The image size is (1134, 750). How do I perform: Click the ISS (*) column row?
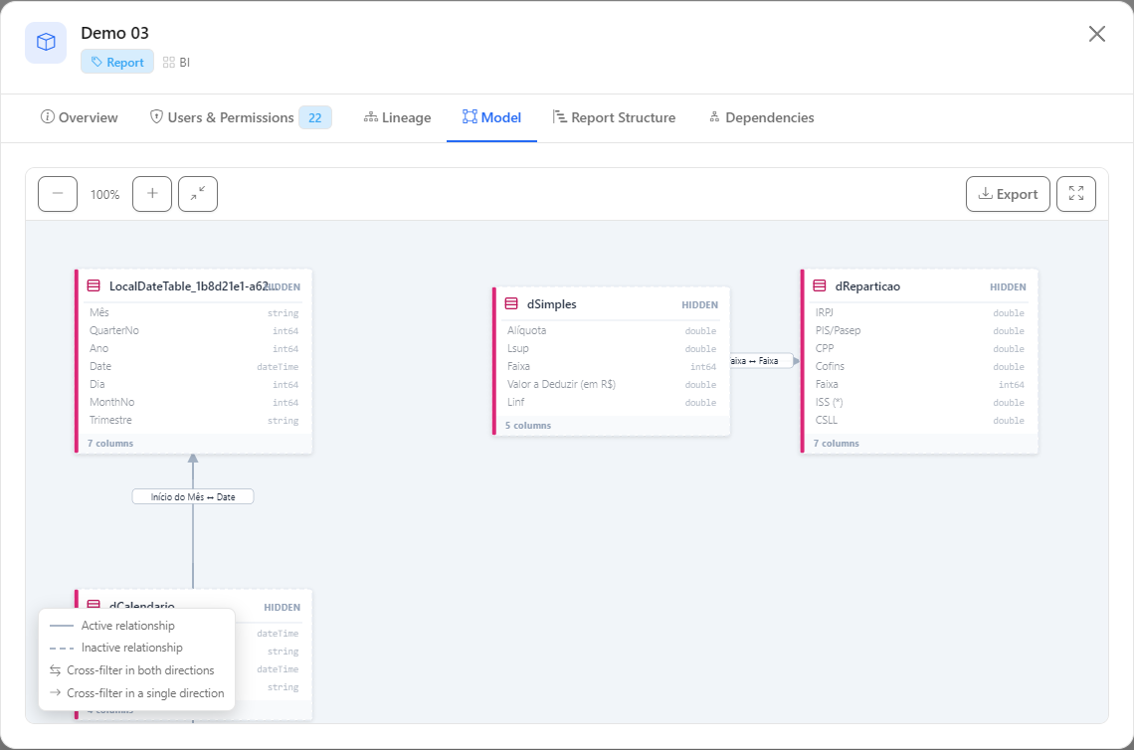point(920,402)
